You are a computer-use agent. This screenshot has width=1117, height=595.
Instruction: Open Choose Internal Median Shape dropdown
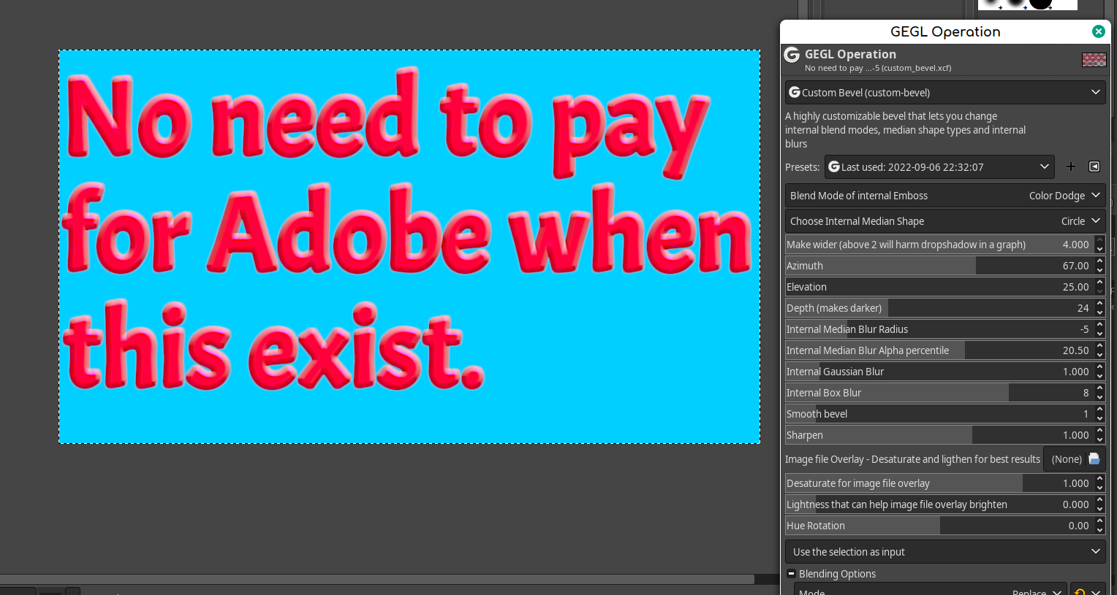pyautogui.click(x=945, y=221)
